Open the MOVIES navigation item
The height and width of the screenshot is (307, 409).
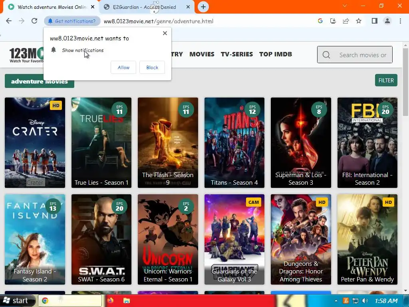click(x=202, y=54)
